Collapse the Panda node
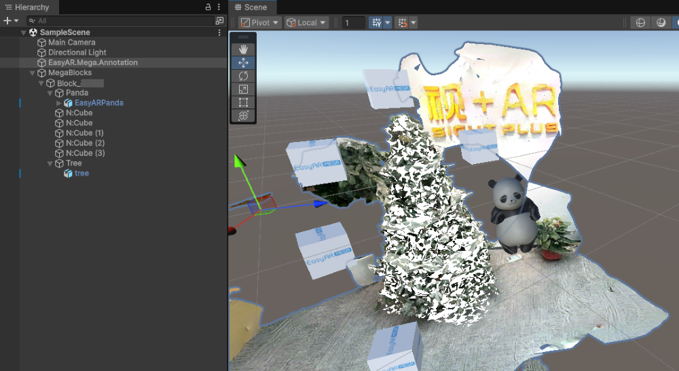 (50, 93)
